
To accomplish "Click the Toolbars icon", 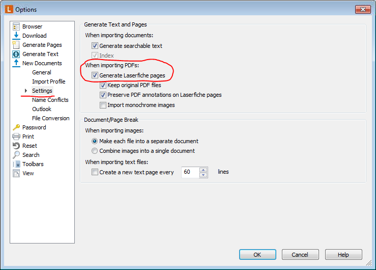I will (x=16, y=164).
